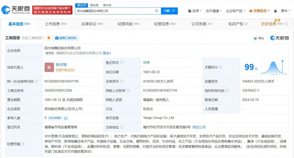Click the establishment date 1991-08-12 beside 成立日期
The image size is (294, 158).
151,72
